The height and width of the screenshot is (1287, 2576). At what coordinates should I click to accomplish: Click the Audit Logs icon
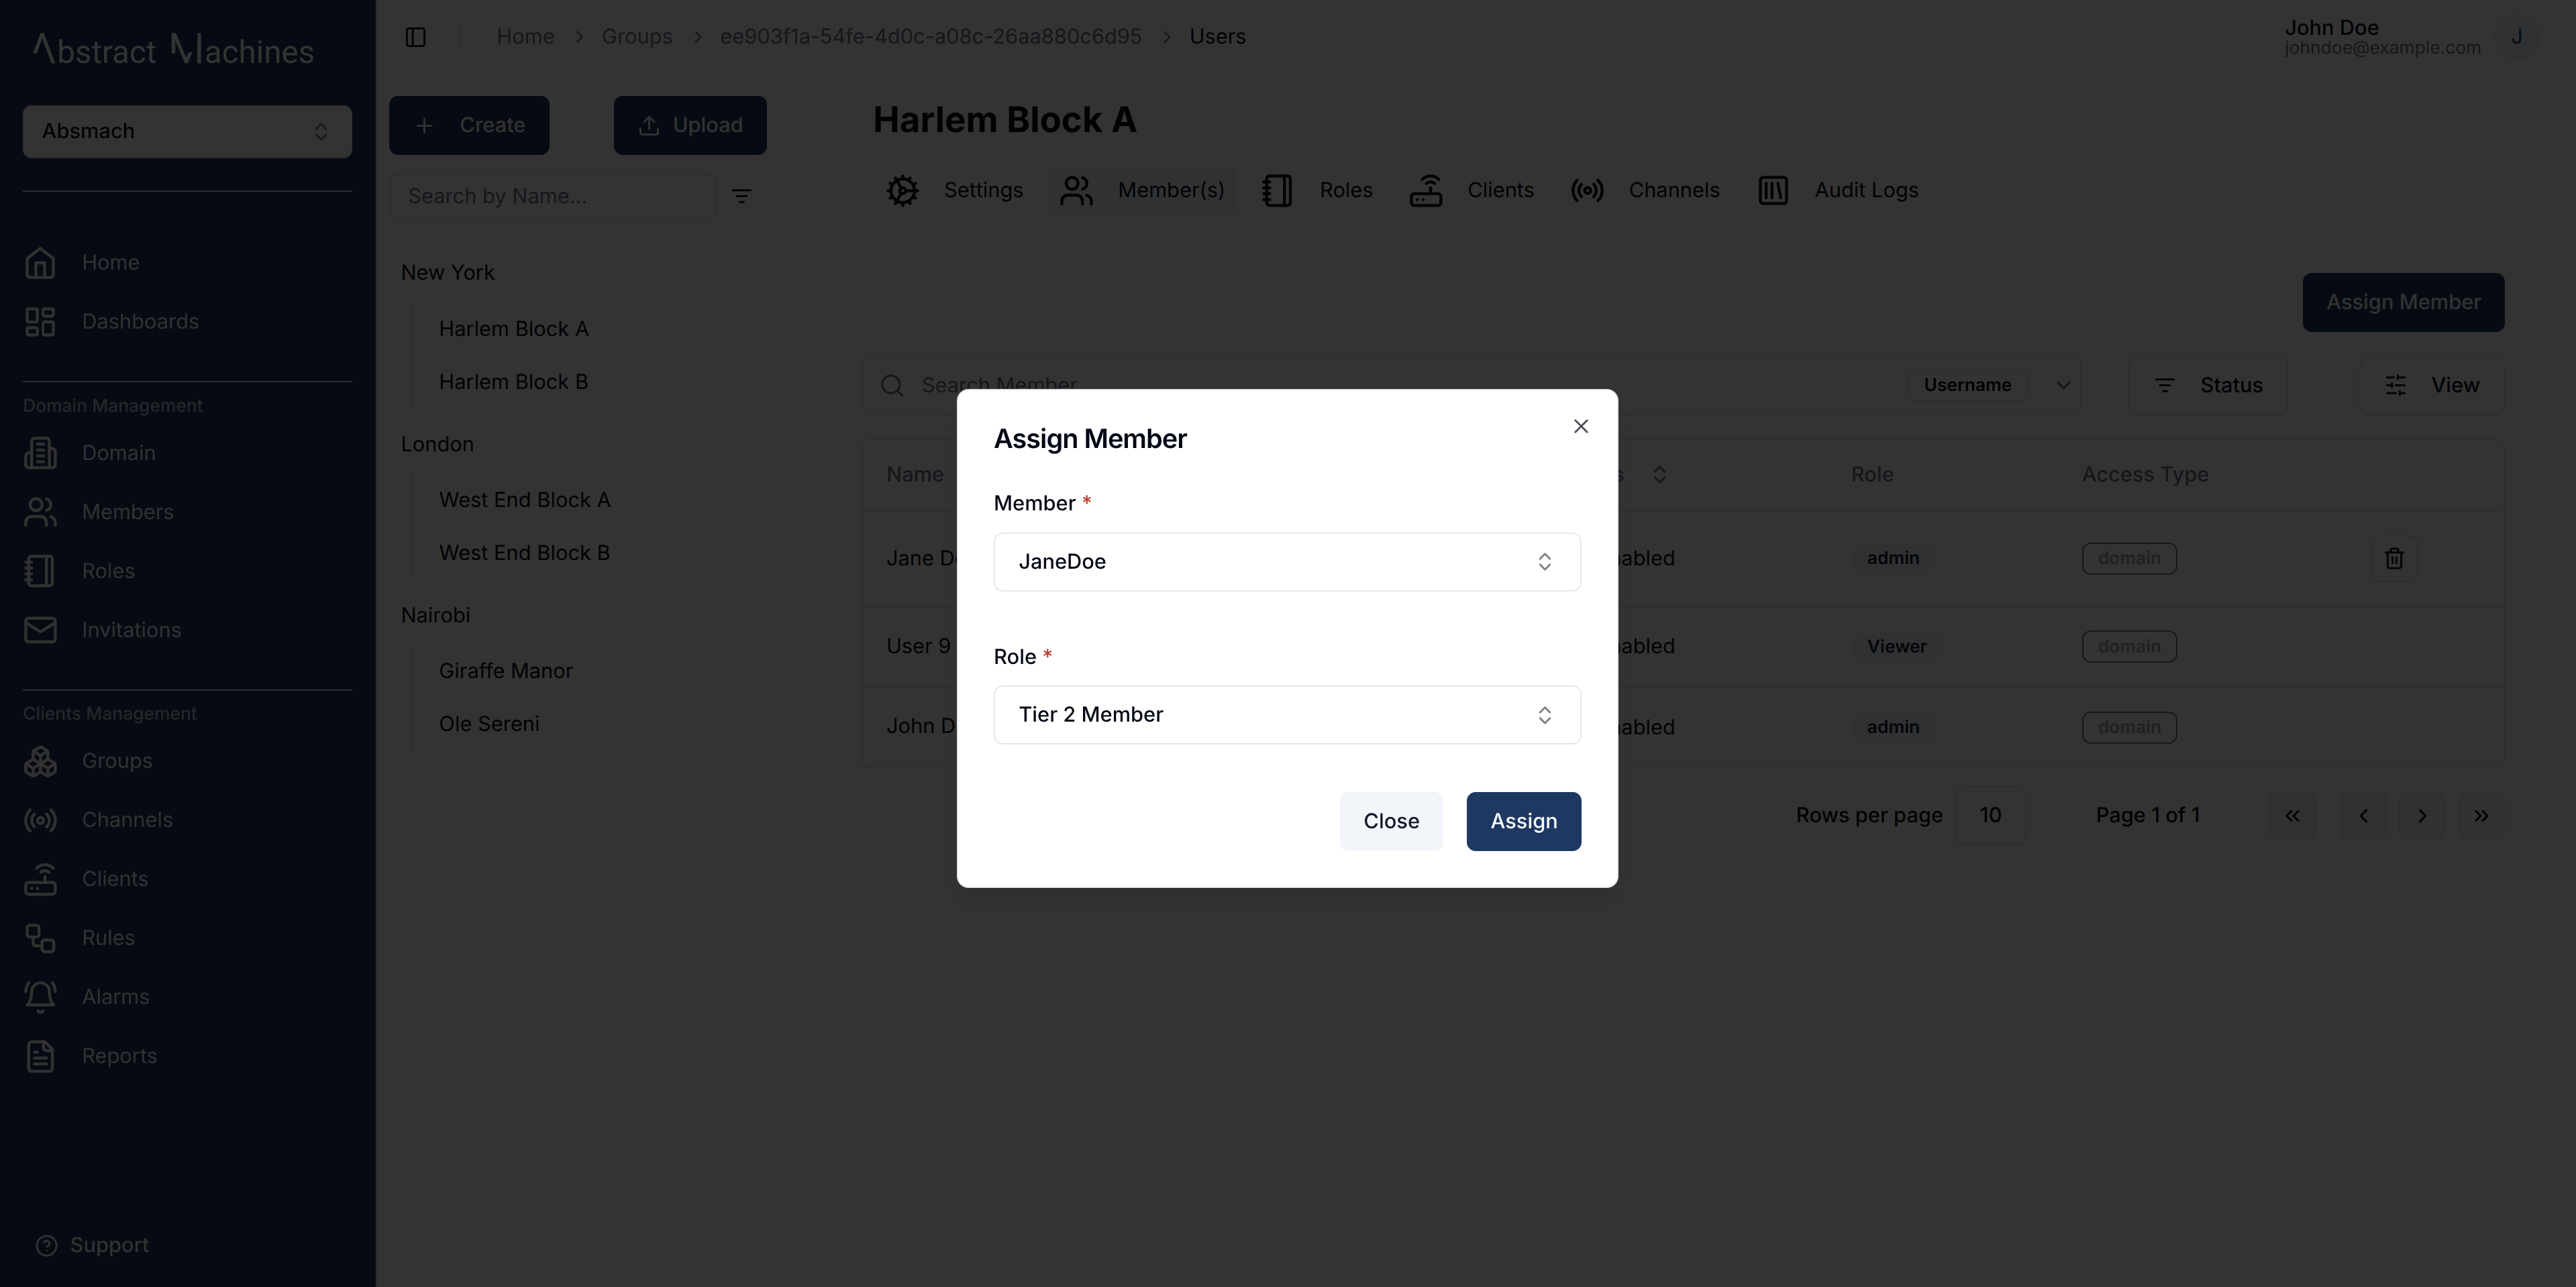tap(1773, 190)
